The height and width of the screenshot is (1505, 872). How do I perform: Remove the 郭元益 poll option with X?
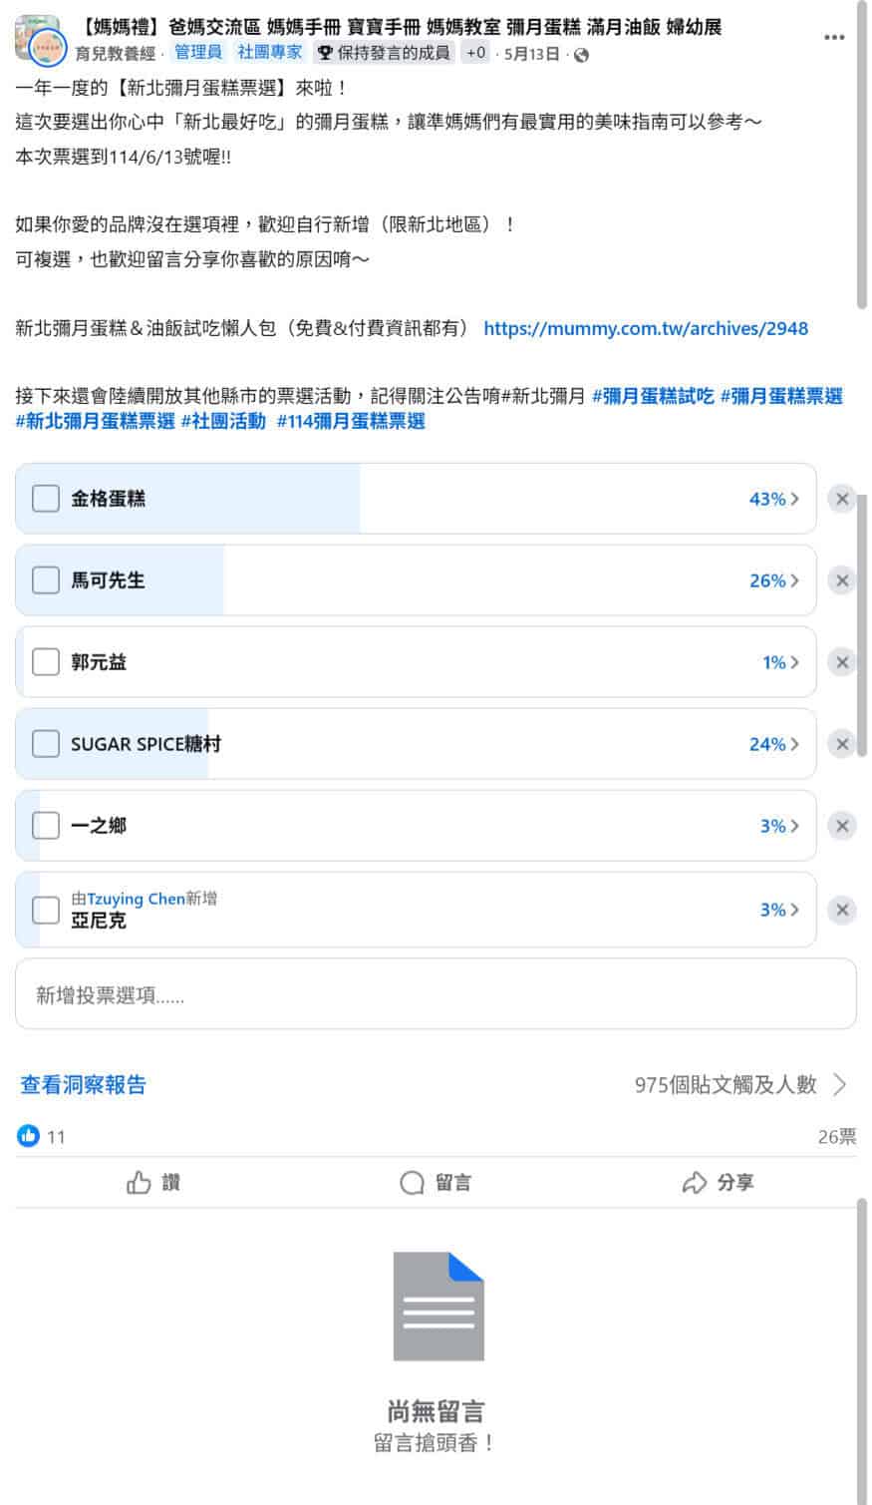click(842, 662)
